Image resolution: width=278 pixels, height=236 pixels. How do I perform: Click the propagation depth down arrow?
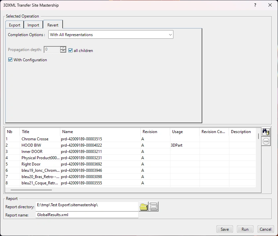pyautogui.click(x=63, y=51)
